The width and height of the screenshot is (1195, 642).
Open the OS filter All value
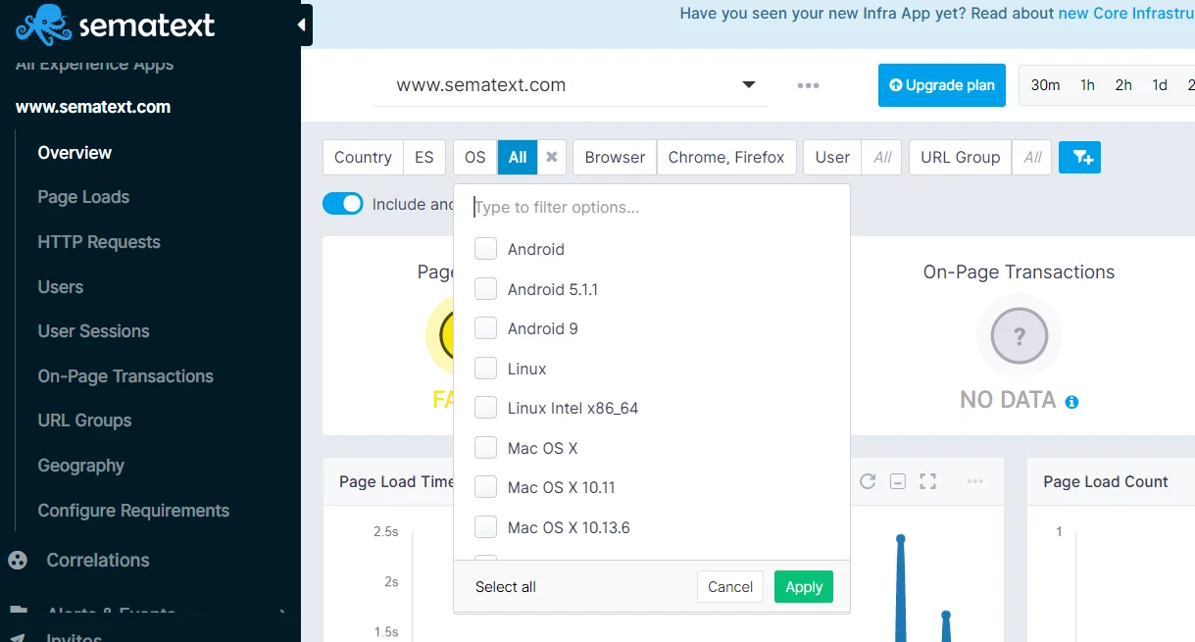[518, 157]
